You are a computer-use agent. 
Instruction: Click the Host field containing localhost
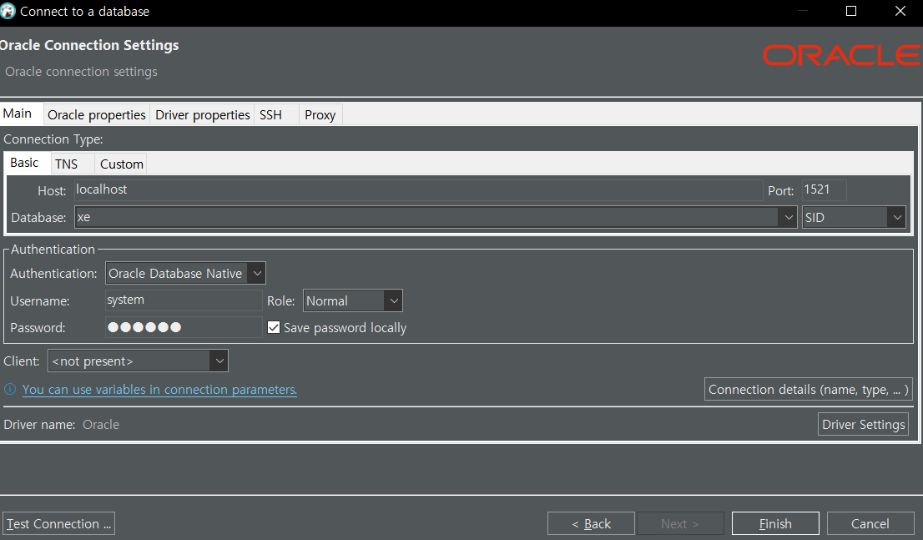[x=419, y=189]
